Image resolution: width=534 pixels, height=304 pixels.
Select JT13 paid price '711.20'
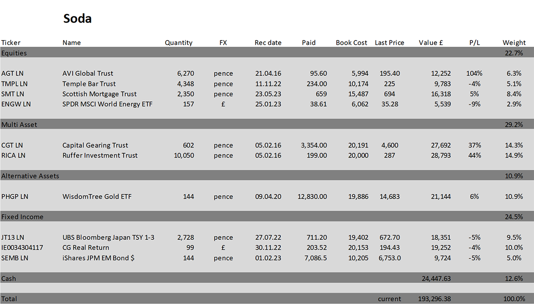(x=316, y=237)
